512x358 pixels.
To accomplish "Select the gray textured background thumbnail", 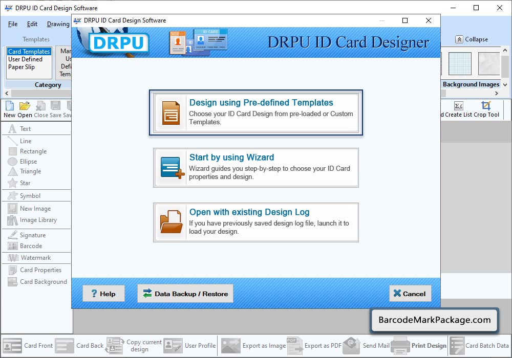I will [x=489, y=63].
